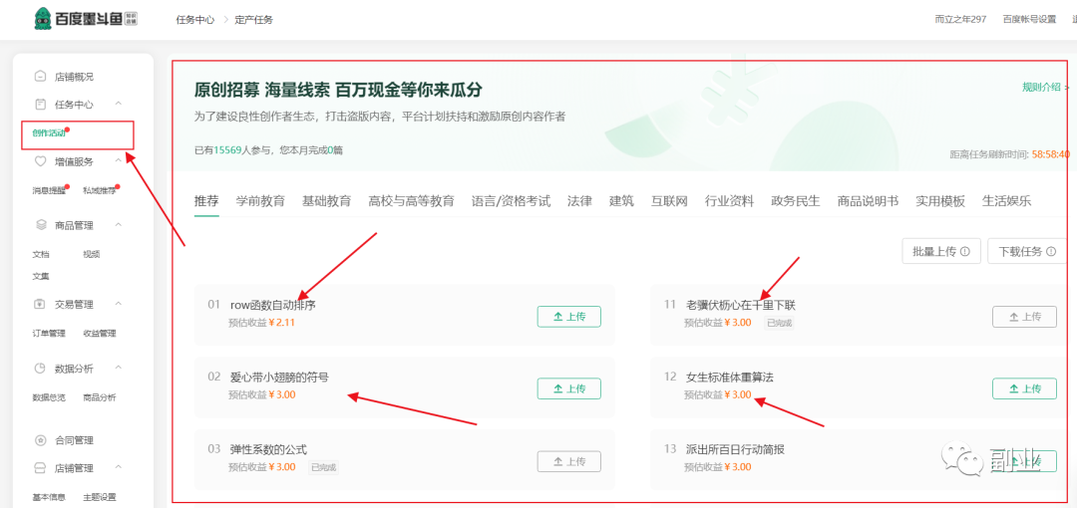Switch to the 实用模板 tab
This screenshot has height=508, width=1077.
pos(940,201)
